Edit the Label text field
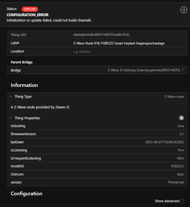 (x=119, y=43)
